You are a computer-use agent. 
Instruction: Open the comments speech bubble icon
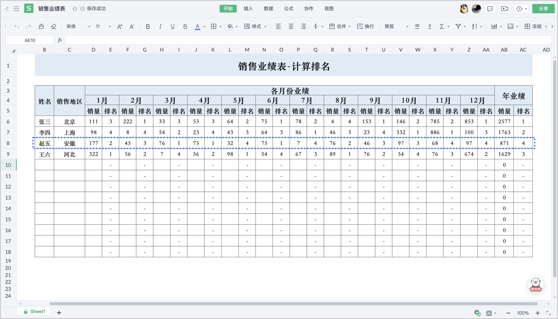pos(490,9)
